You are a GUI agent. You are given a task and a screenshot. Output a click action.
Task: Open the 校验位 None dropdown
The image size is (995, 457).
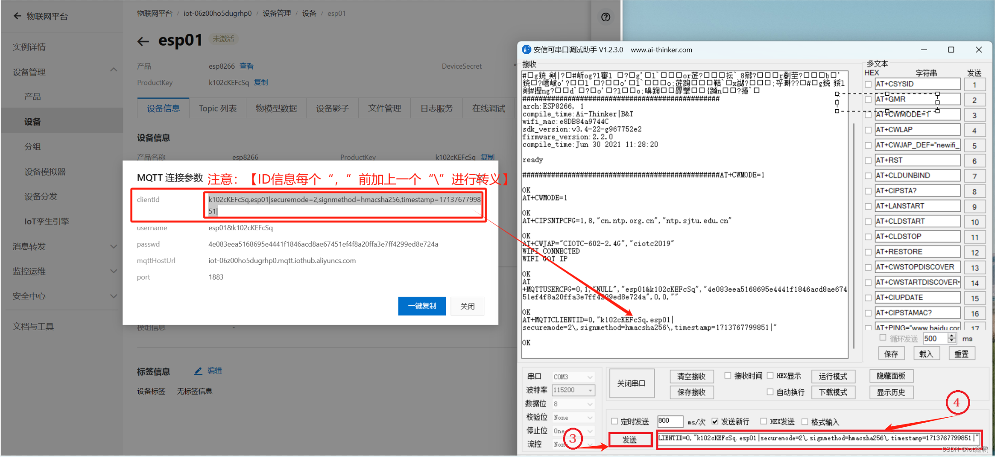pos(573,417)
